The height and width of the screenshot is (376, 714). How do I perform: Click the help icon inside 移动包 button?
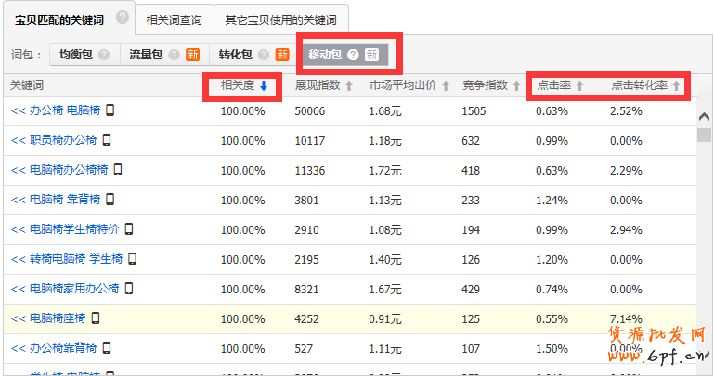tap(353, 55)
